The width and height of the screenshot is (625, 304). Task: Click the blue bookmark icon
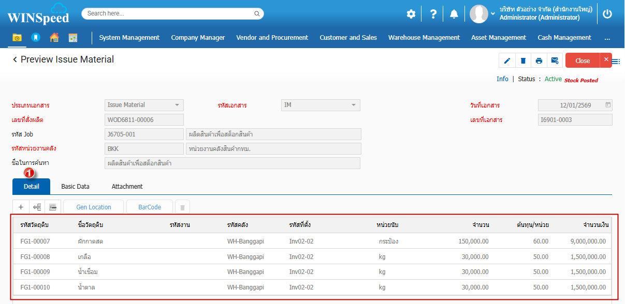(x=35, y=38)
